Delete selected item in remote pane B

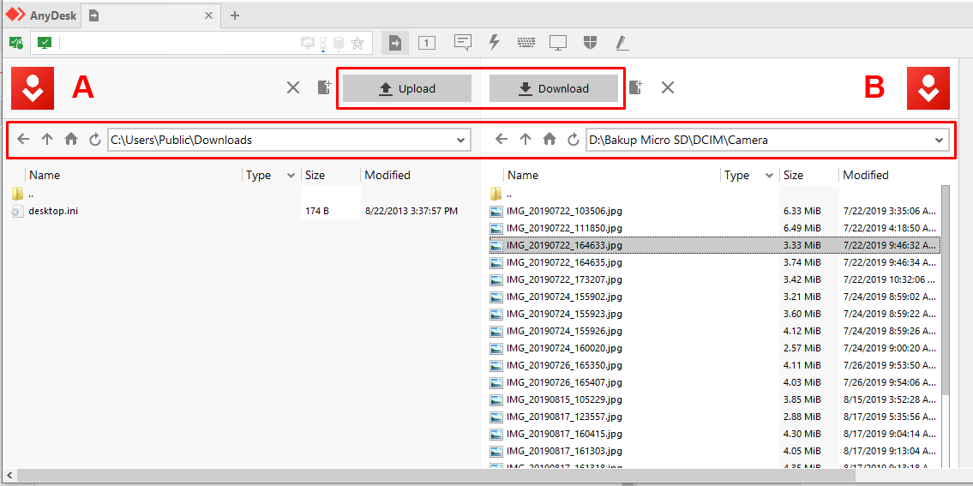coord(668,88)
